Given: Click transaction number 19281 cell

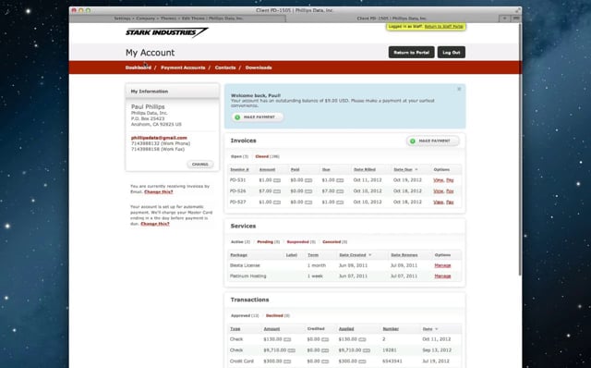Looking at the screenshot, I should coord(390,350).
